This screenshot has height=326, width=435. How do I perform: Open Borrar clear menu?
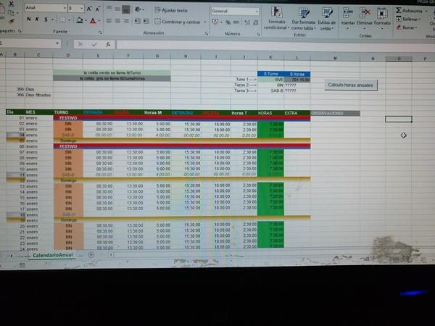pos(407,28)
